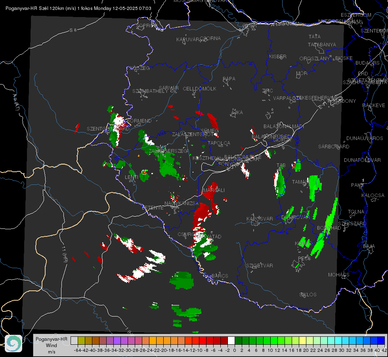
Task: Click the SÁRVÁR town label
Action: 169,88
